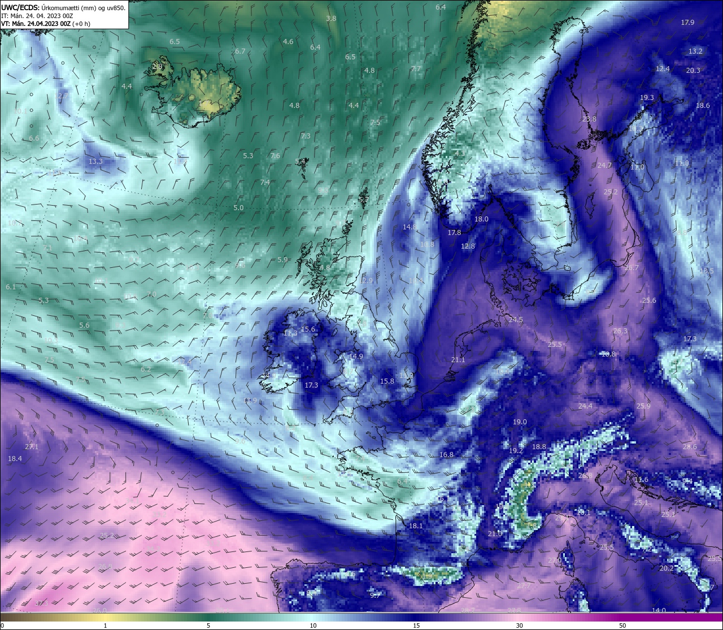Click the colorbar label 5
This screenshot has height=630, width=723.
(208, 625)
